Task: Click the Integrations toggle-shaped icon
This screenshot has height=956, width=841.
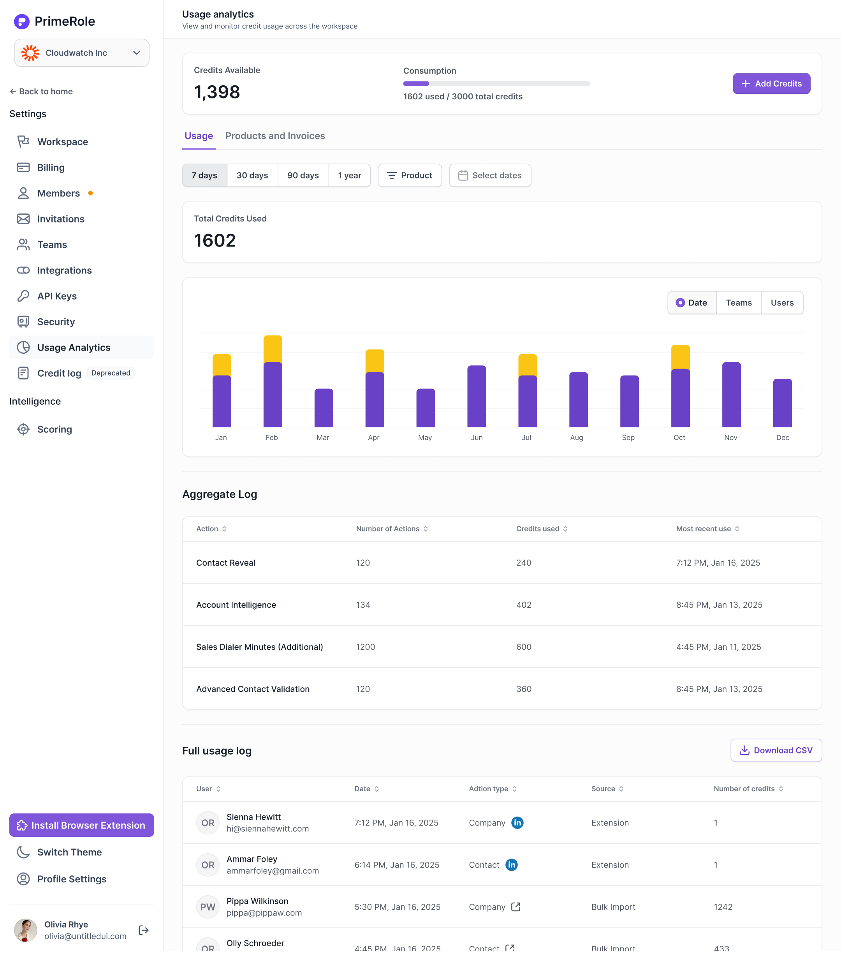Action: click(23, 270)
